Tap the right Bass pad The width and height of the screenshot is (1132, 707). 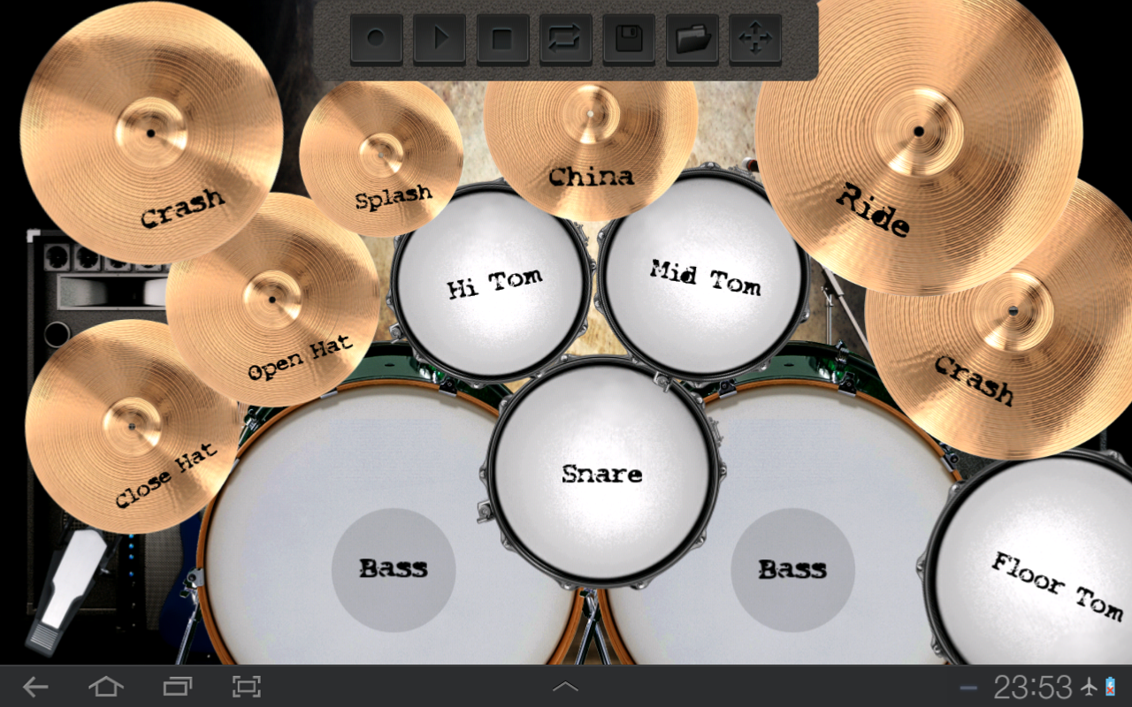coord(792,570)
